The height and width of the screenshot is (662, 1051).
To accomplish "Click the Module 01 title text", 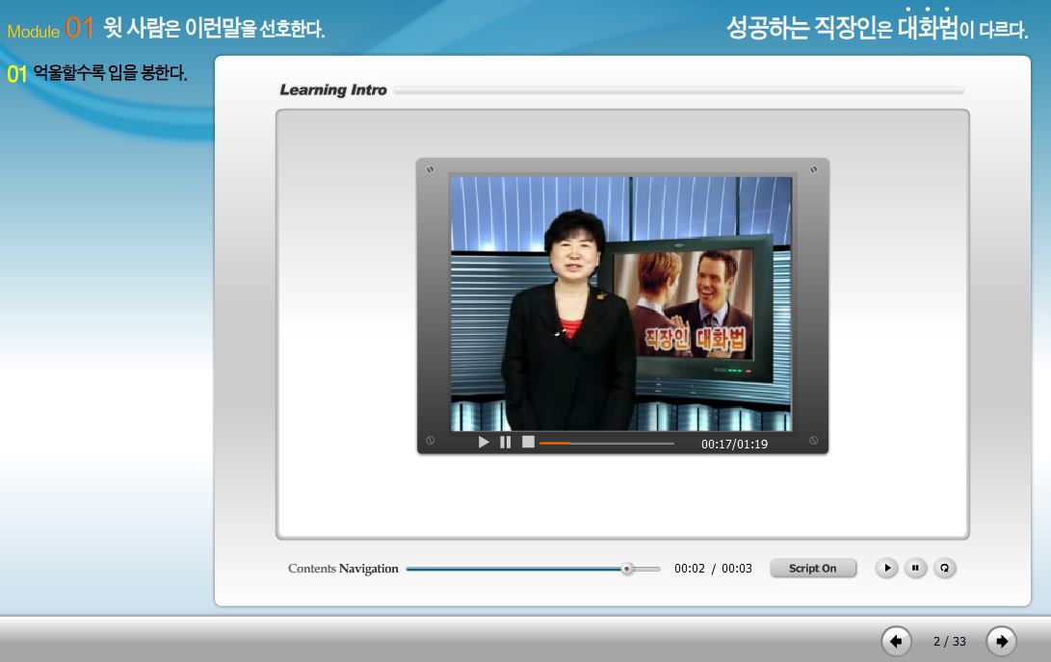I will (x=166, y=28).
